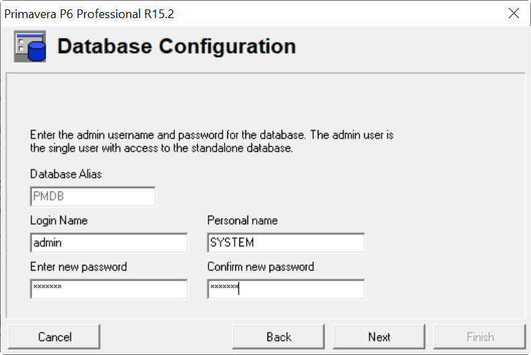Click the 'Enter new password' label
Screen dimensions: 531x355
tap(78, 267)
